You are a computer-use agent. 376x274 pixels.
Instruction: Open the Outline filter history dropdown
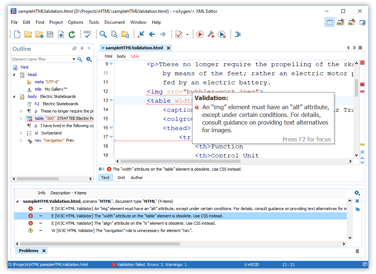tap(74, 59)
